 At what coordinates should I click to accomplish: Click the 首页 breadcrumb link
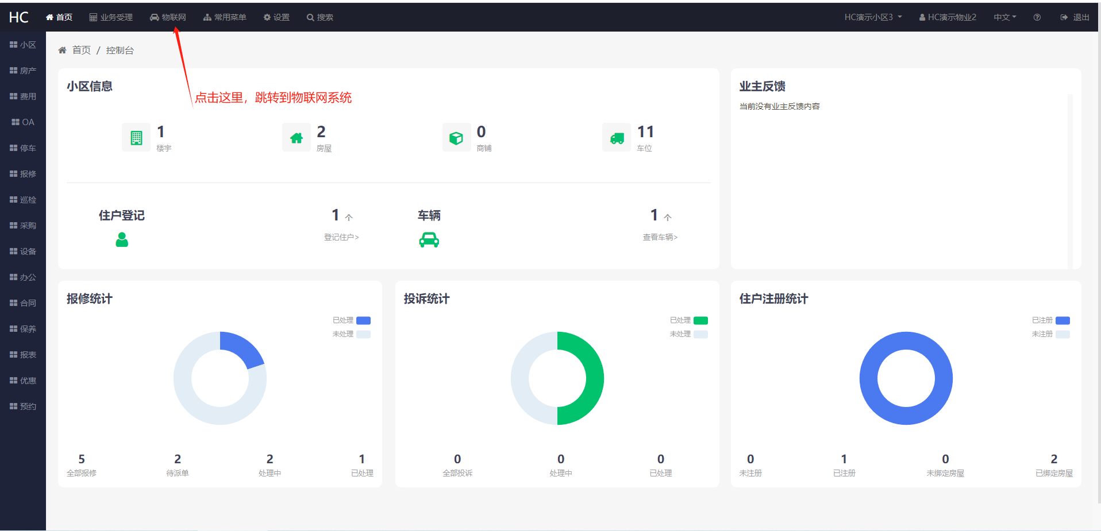(81, 50)
